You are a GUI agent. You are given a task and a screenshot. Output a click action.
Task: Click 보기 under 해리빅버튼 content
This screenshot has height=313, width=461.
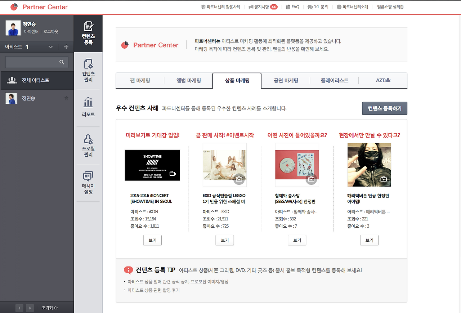point(369,240)
